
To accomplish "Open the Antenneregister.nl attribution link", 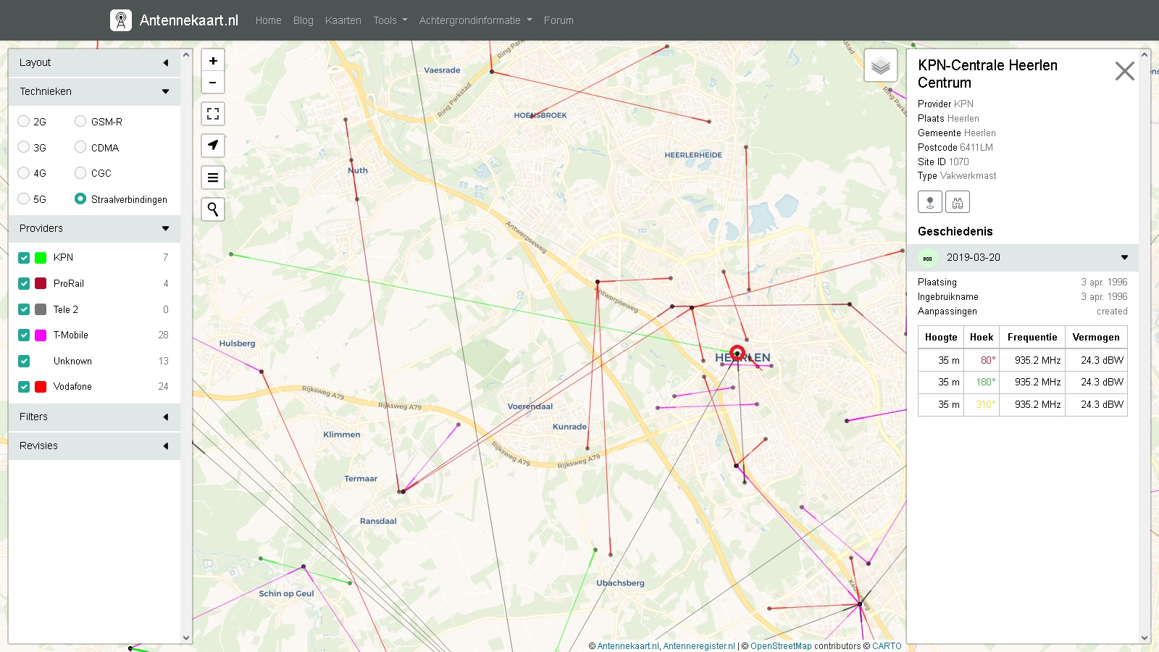I will pyautogui.click(x=698, y=646).
